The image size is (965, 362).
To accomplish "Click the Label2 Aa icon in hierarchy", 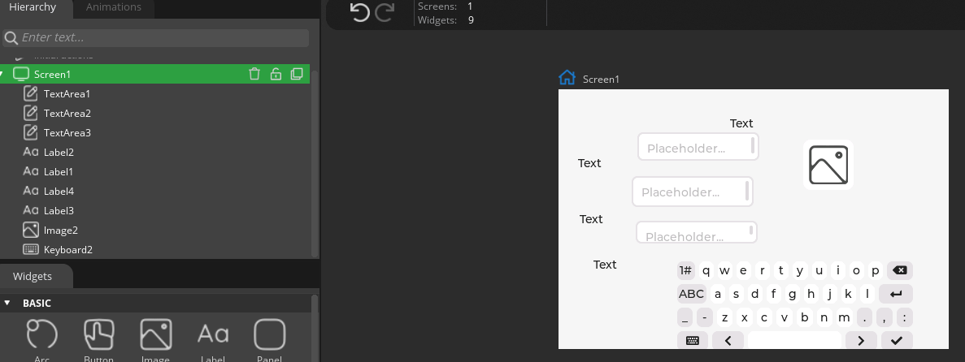I will tap(31, 152).
